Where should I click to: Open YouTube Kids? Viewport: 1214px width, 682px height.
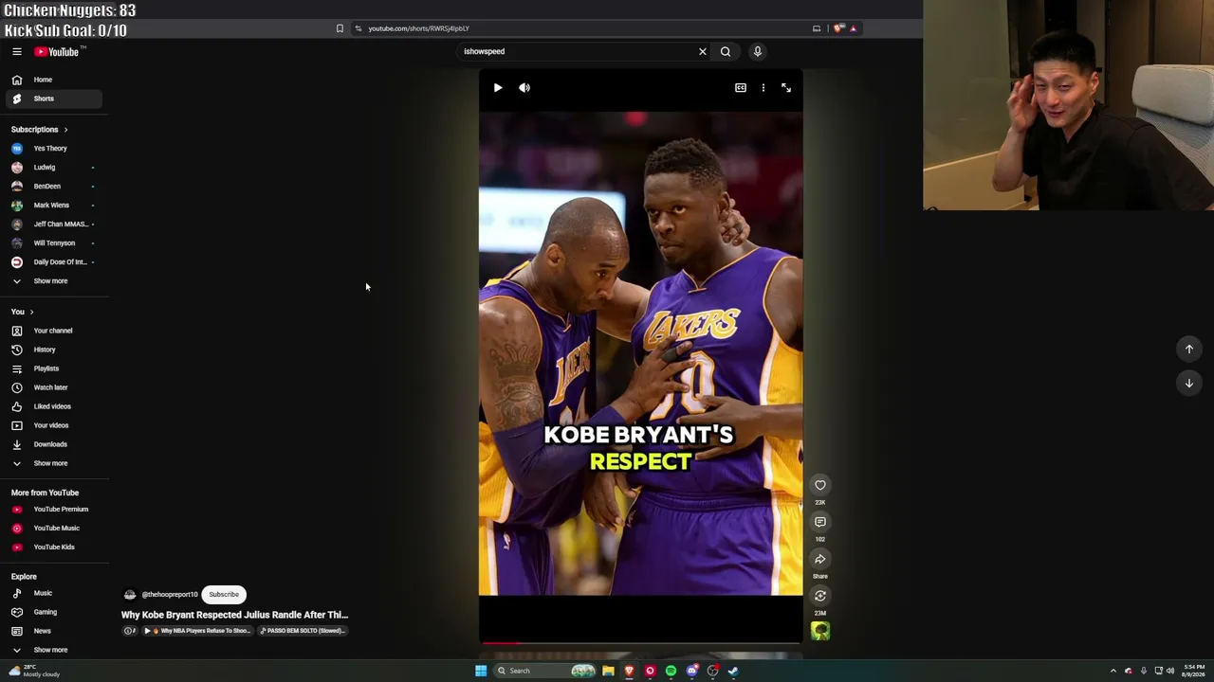tap(54, 547)
